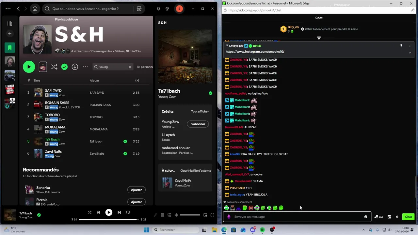Switch Spotify to fullscreen view
Viewport: 418px width, 235px height.
click(x=212, y=215)
